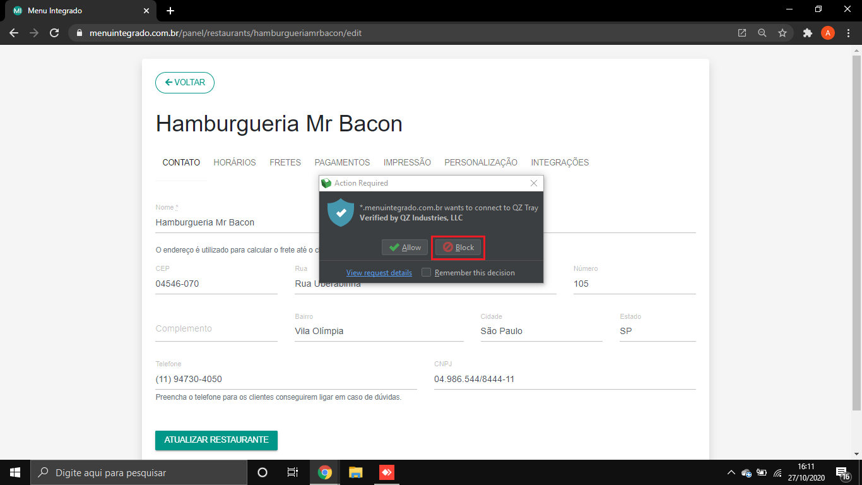Open View request details link
The image size is (862, 485).
point(379,273)
